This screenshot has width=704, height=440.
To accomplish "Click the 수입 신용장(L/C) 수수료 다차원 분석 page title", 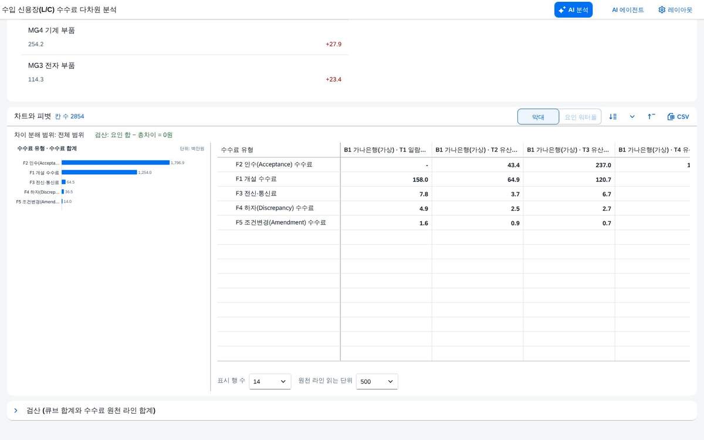I will (60, 9).
